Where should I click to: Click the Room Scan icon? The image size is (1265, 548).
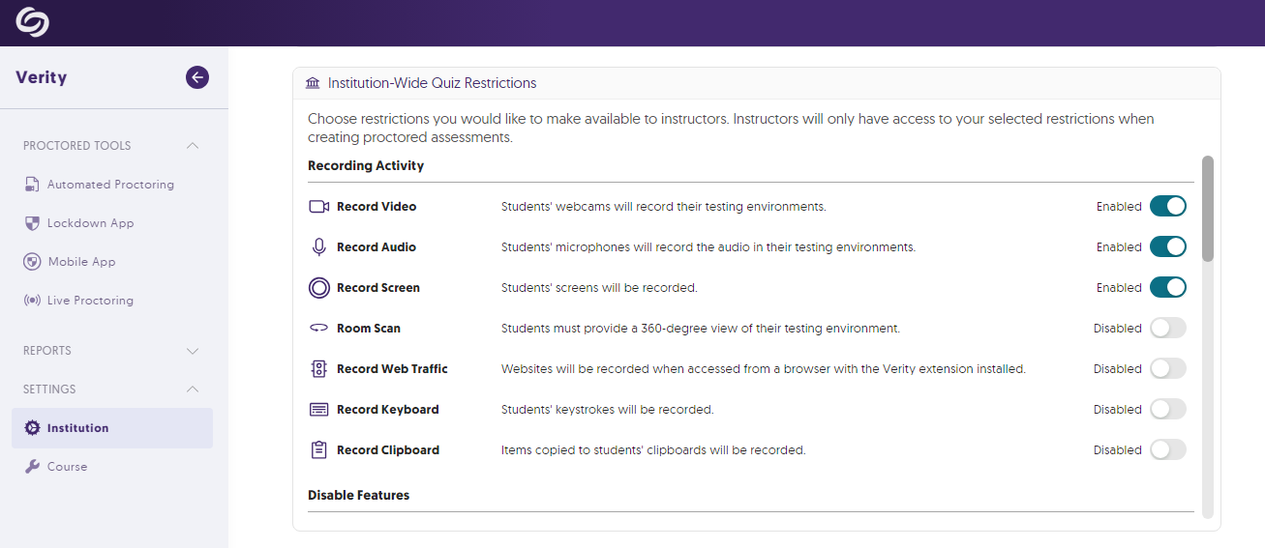[x=318, y=329]
